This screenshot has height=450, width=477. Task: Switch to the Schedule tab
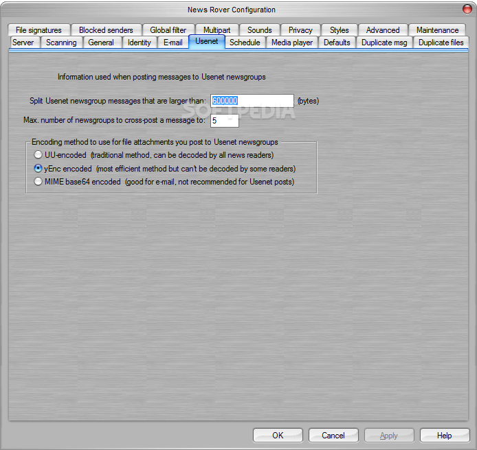click(x=245, y=43)
